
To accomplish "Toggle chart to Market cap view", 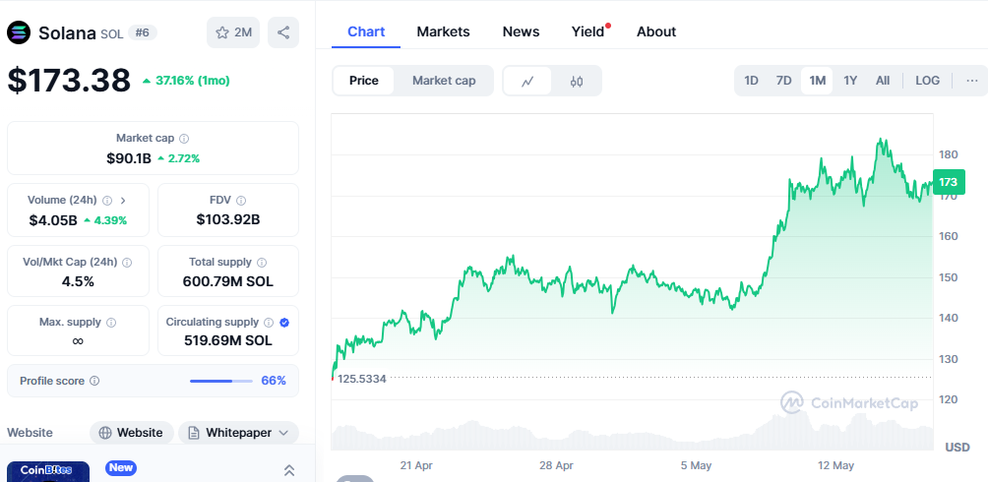I will (444, 81).
